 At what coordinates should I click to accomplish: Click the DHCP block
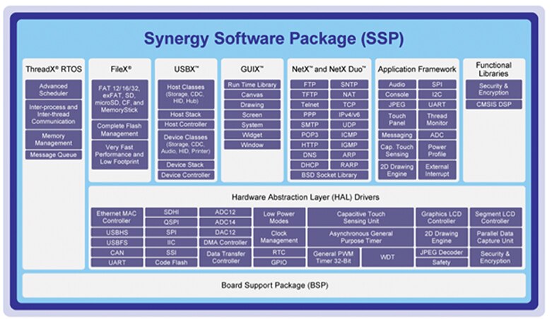310,165
